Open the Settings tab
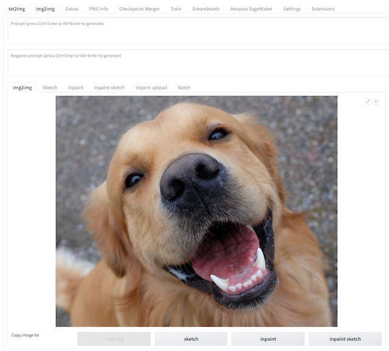 [292, 9]
